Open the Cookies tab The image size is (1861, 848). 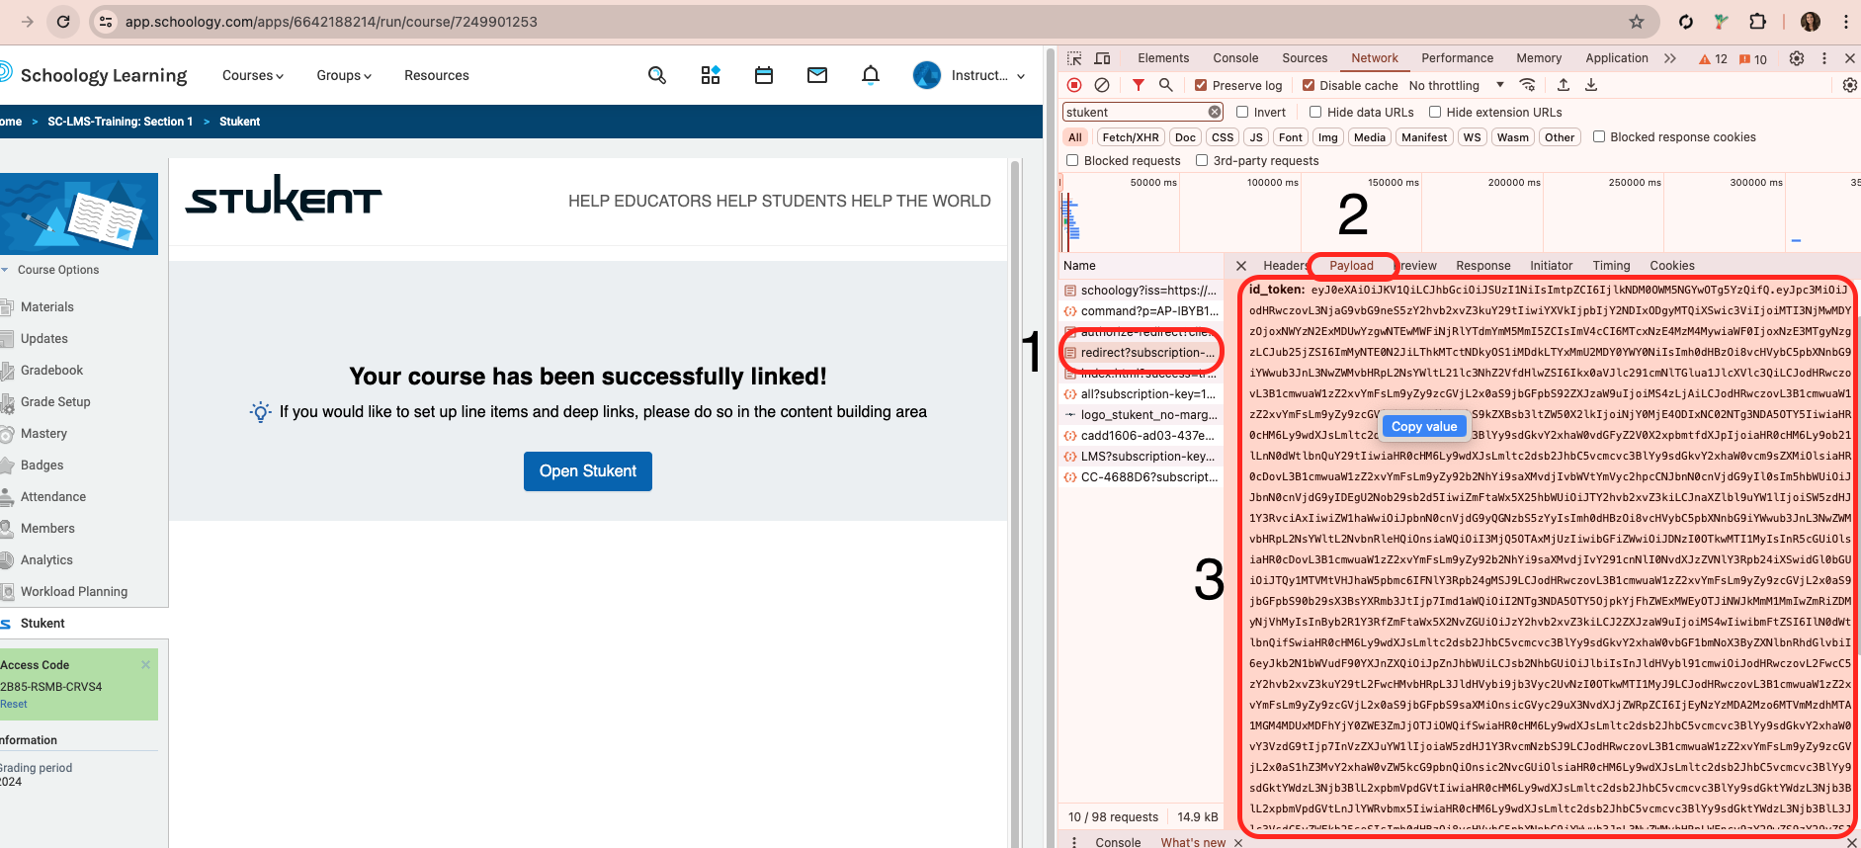click(x=1672, y=266)
